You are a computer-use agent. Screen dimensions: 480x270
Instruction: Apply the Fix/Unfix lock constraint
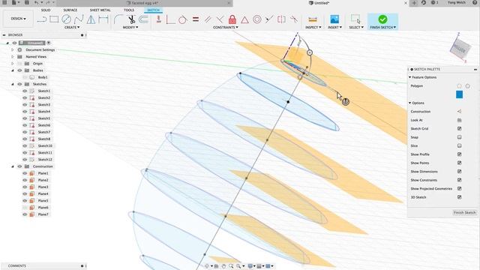click(232, 19)
